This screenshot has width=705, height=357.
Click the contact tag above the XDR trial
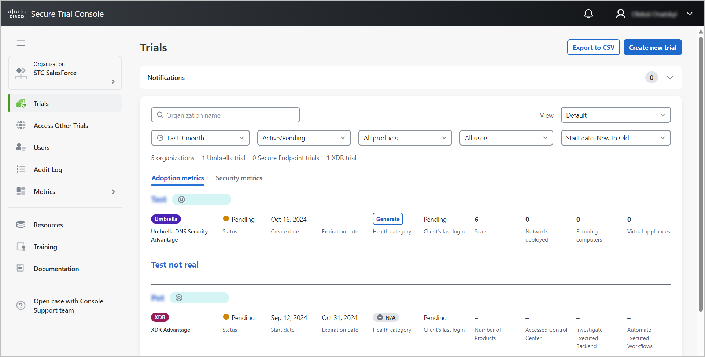199,298
